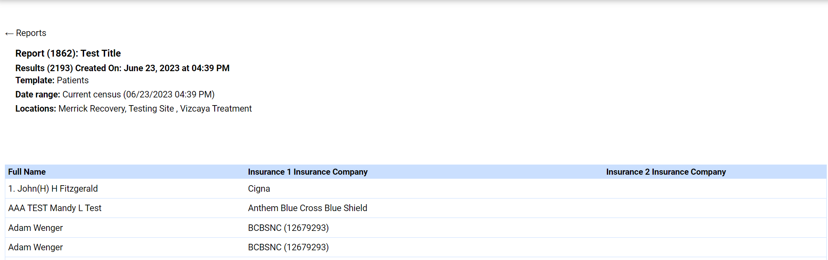Click the second BCBSNC (12679293) entry

coord(288,247)
